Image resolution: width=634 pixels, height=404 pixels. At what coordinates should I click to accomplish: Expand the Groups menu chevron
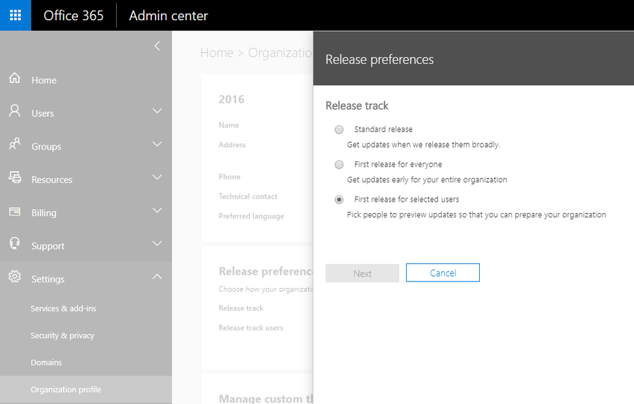coord(157,144)
